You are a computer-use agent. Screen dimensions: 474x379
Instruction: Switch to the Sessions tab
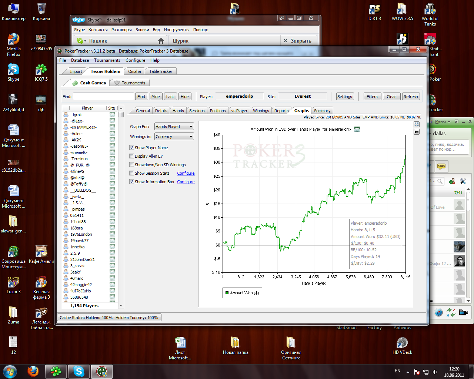point(197,111)
